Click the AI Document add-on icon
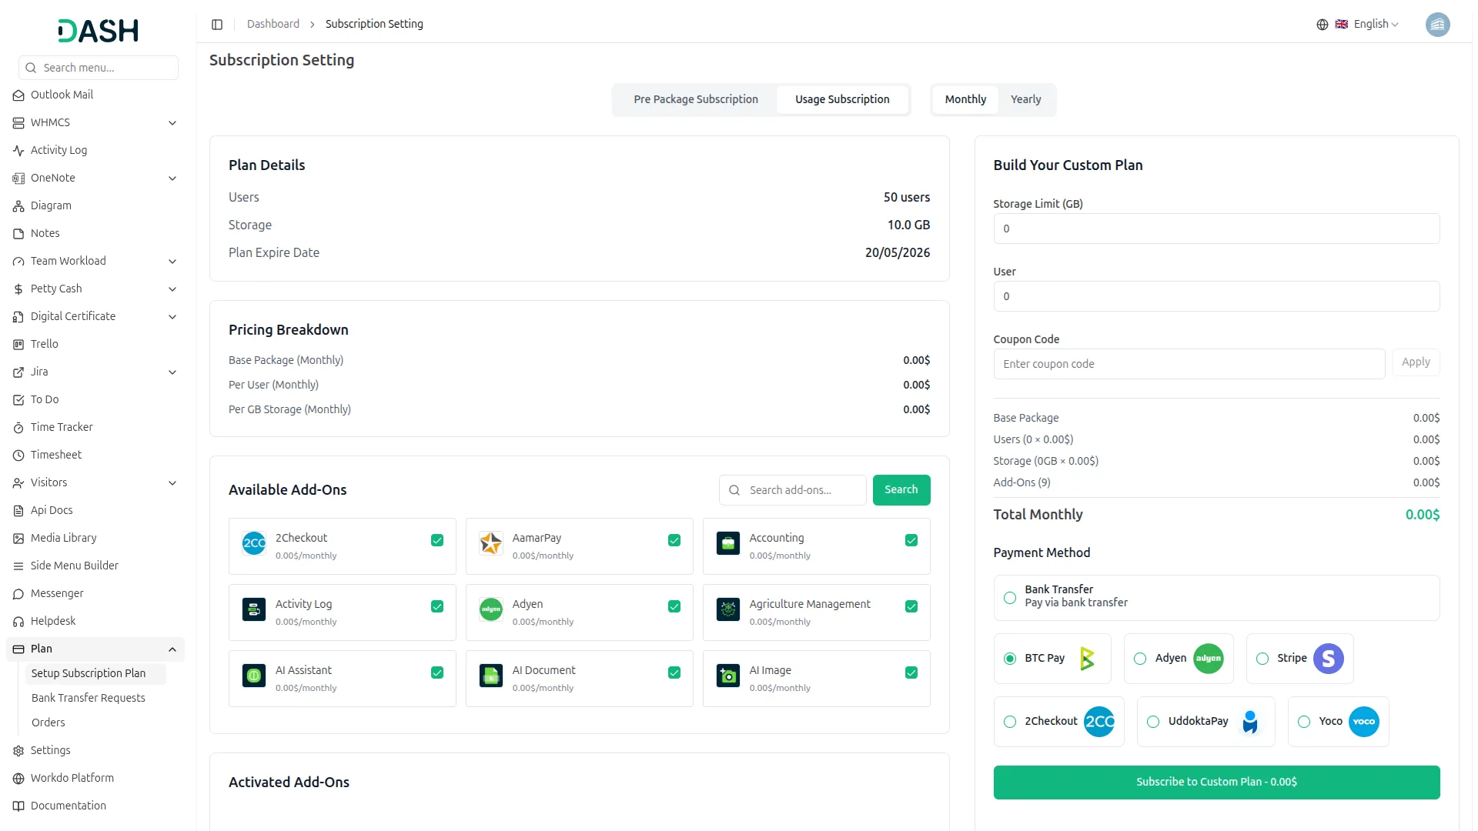This screenshot has height=831, width=1478. [491, 676]
